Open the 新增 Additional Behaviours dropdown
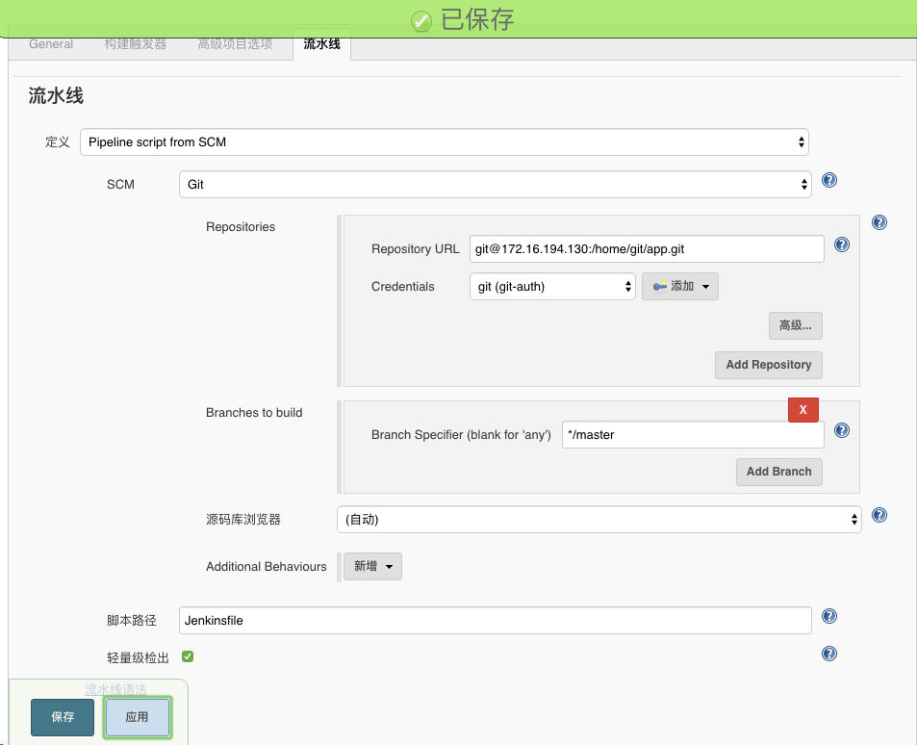Screen dimensions: 917x745 (x=371, y=566)
